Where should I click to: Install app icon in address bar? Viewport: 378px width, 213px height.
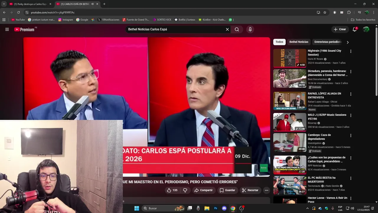318,12
